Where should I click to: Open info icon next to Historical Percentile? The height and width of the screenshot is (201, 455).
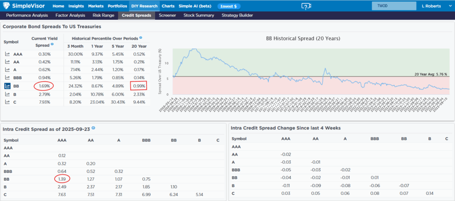point(141,38)
